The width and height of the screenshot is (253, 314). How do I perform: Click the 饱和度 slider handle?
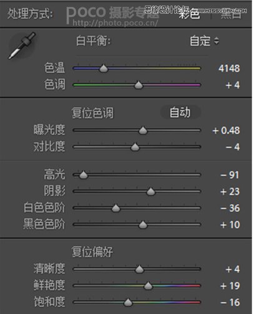tap(128, 302)
